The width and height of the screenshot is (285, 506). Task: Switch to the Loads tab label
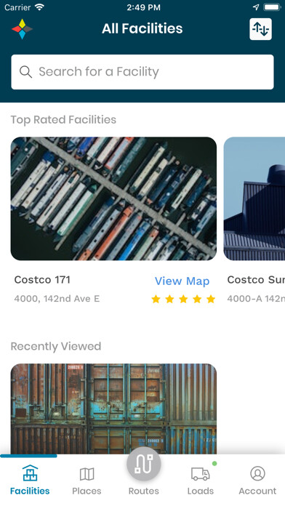[x=201, y=491]
